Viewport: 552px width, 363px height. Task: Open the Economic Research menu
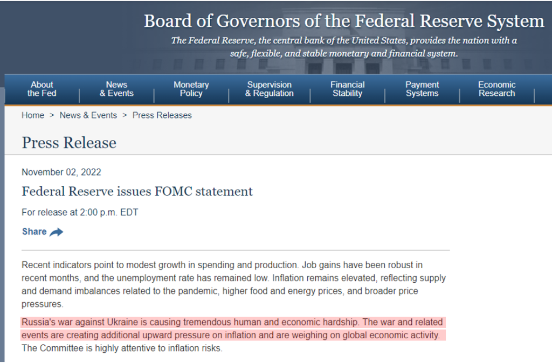[496, 89]
